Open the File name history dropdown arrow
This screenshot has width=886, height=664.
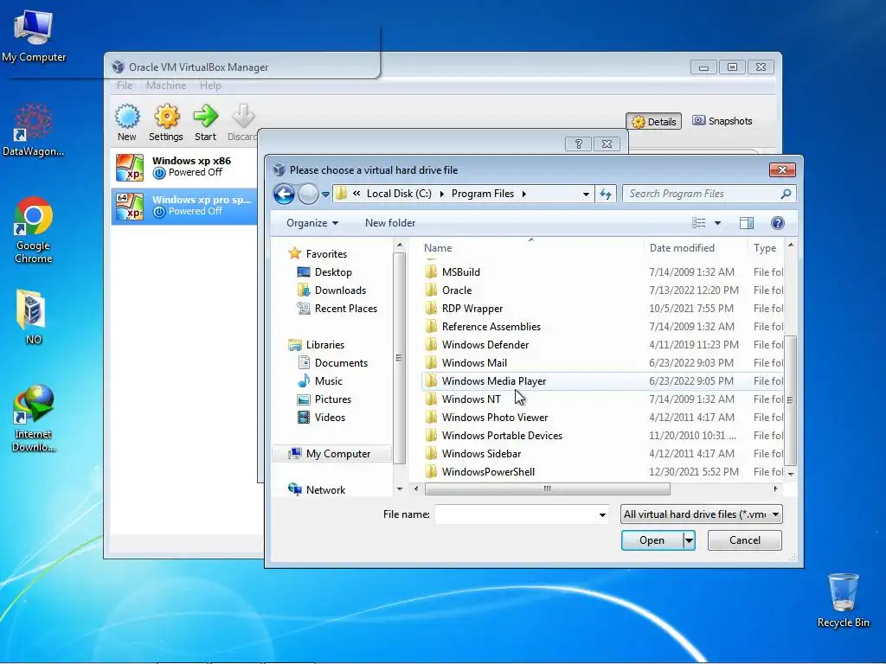[602, 515]
